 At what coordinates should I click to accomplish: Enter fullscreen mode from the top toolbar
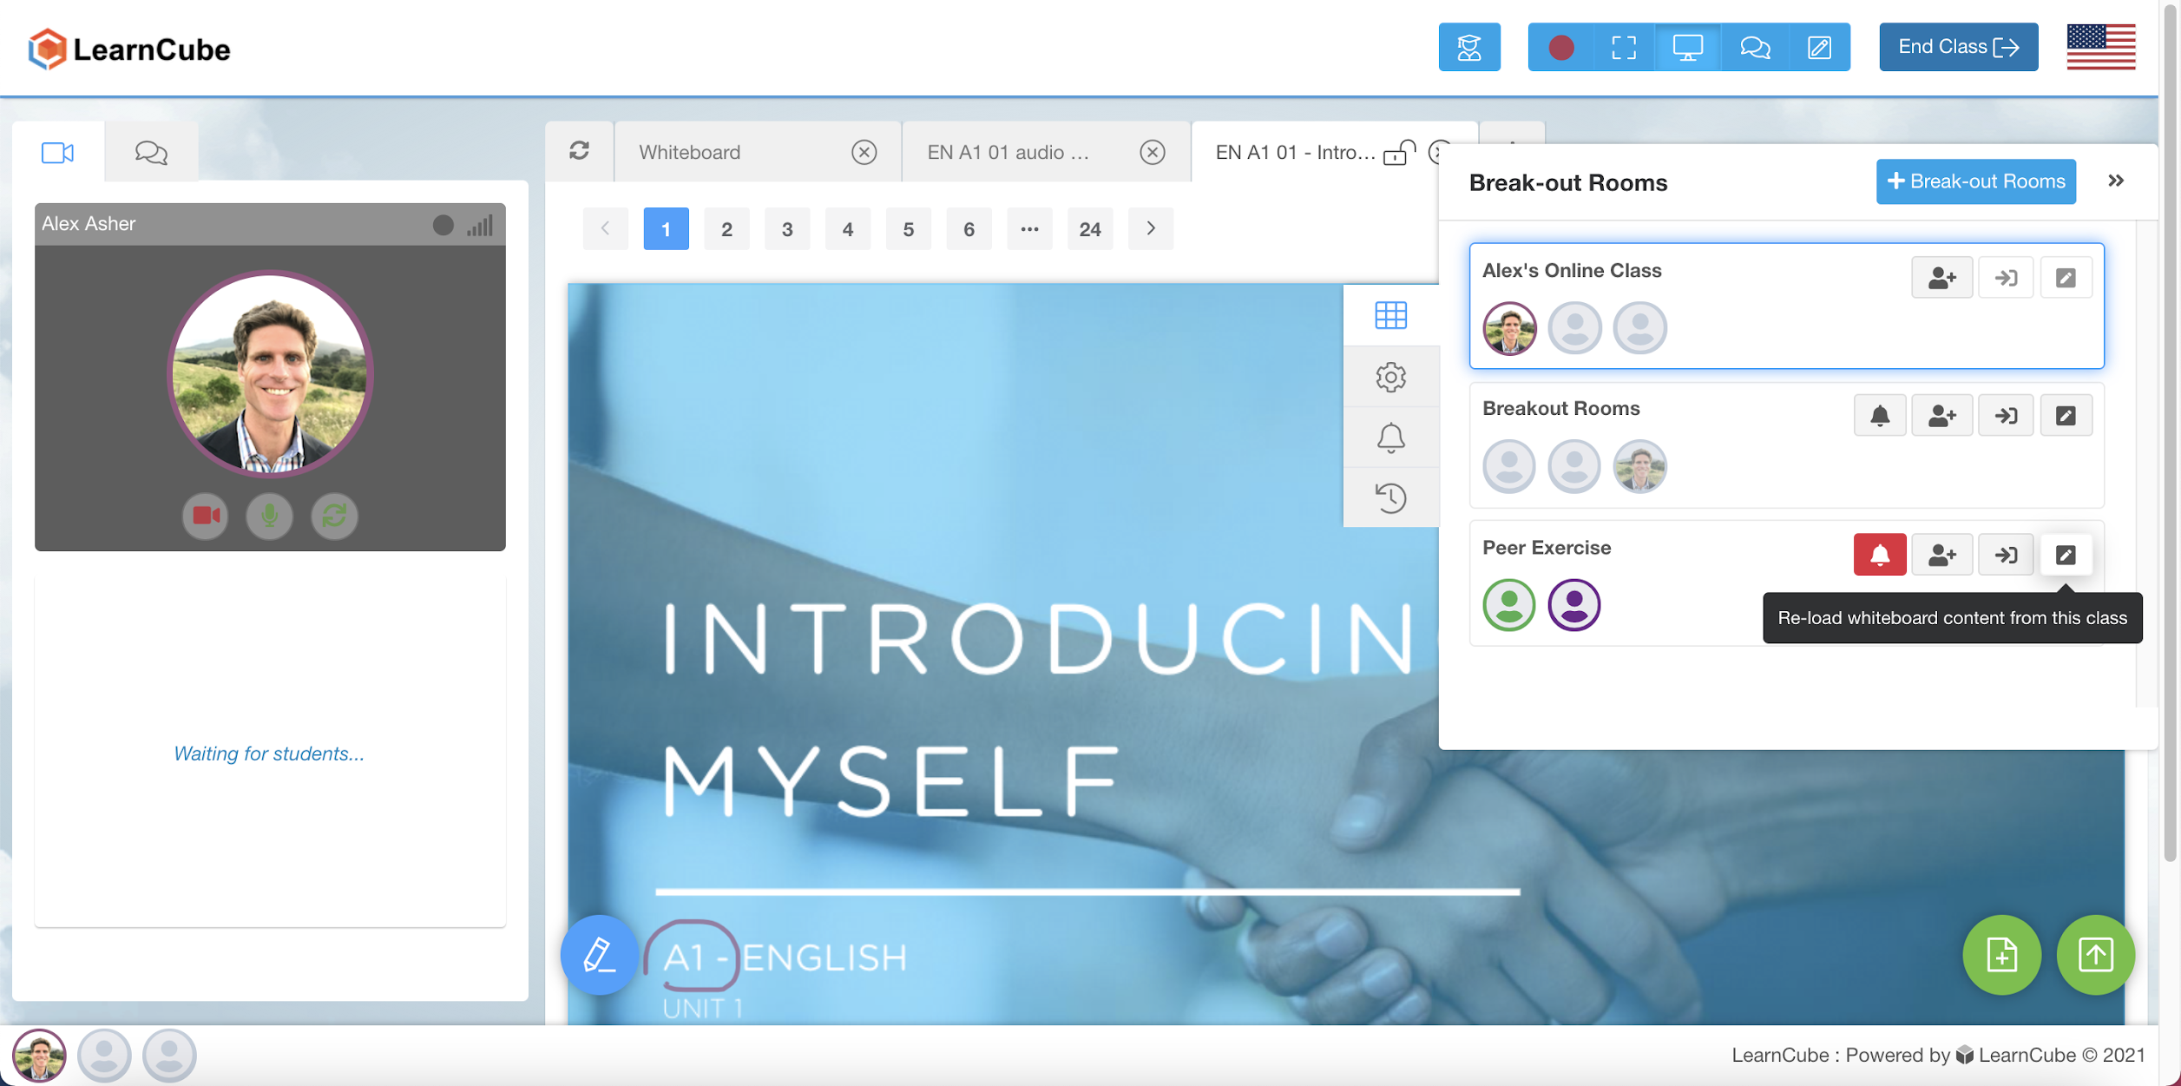coord(1623,47)
